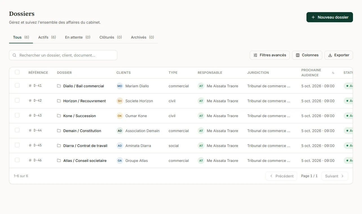Viewport: 362px width, 214px height.
Task: Click the AD avatar for Aminata Diarra
Action: pyautogui.click(x=120, y=146)
